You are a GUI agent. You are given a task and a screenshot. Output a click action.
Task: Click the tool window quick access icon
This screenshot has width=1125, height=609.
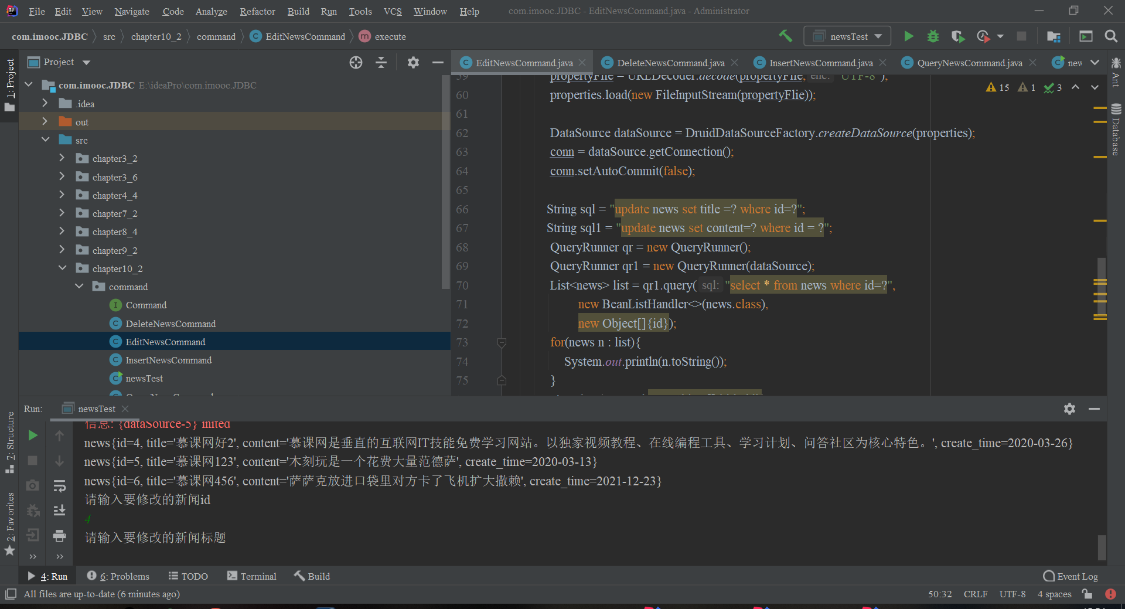coord(10,594)
